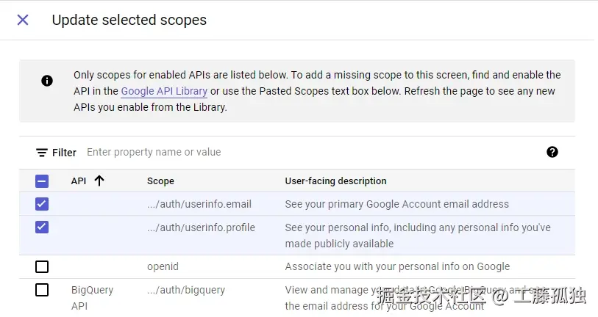Click the .../auth/bigquery scope entry

187,290
